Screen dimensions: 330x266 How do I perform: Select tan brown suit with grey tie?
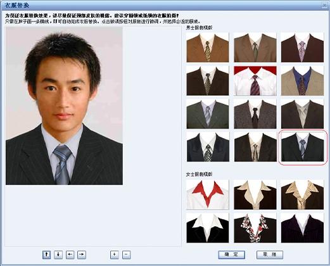click(x=255, y=47)
